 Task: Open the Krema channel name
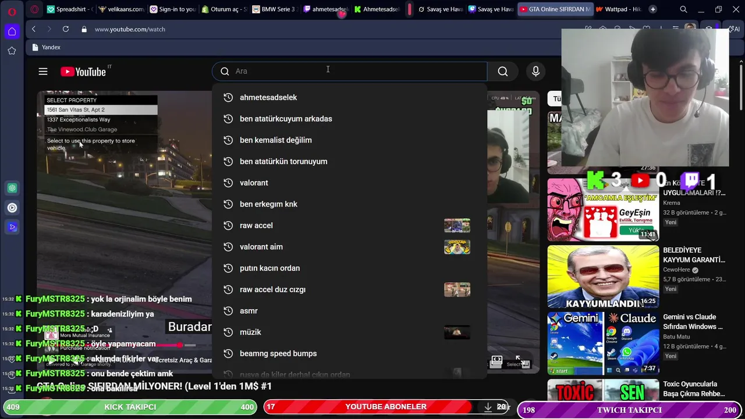(x=672, y=203)
